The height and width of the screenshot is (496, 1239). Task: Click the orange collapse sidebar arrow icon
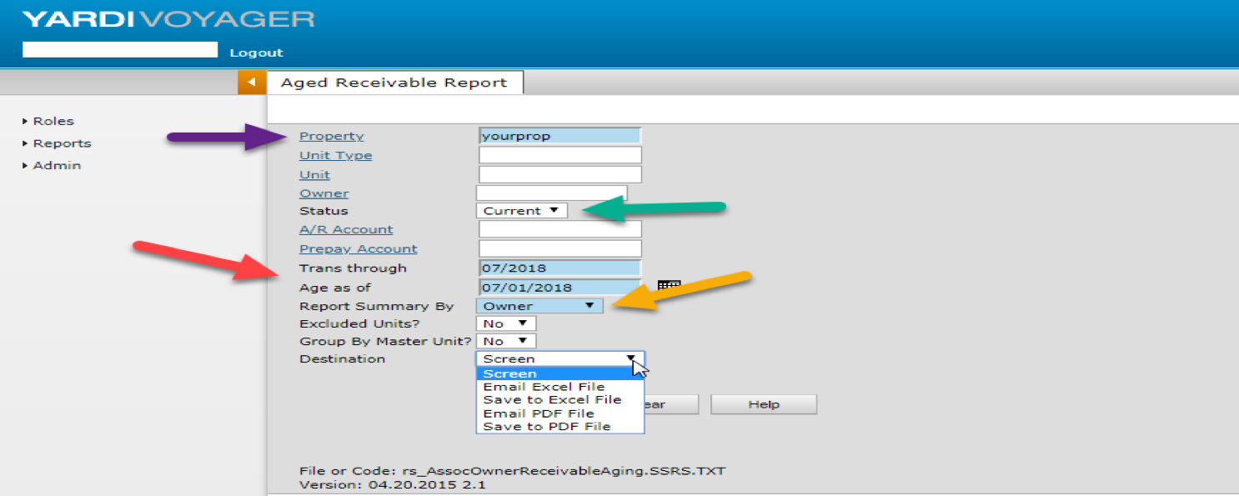pos(251,83)
